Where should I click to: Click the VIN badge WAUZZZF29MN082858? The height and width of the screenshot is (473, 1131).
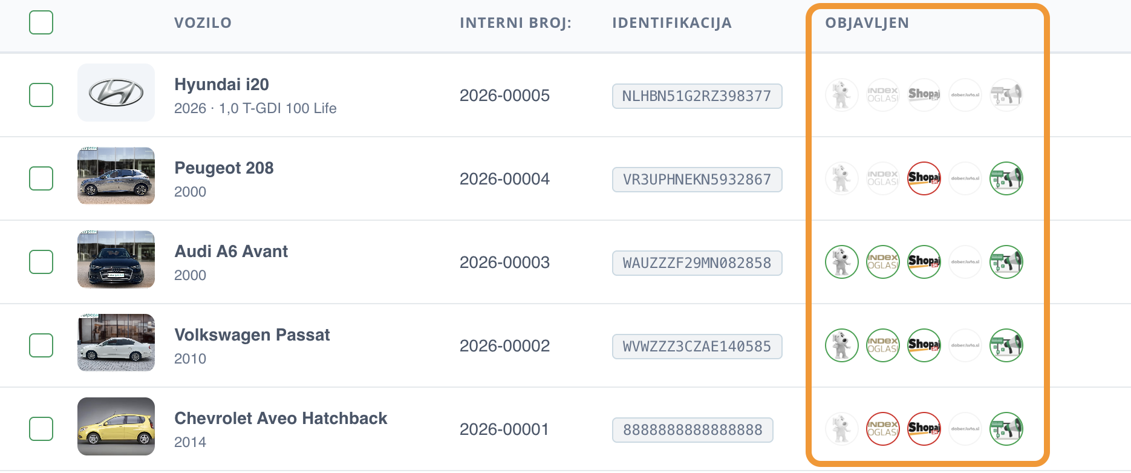[x=697, y=263]
